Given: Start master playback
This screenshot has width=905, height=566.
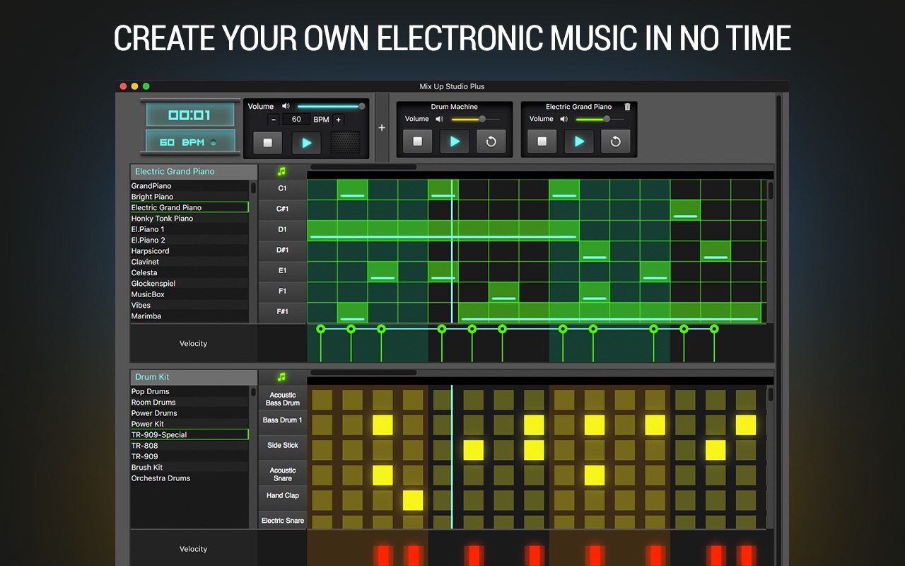Looking at the screenshot, I should [x=306, y=143].
